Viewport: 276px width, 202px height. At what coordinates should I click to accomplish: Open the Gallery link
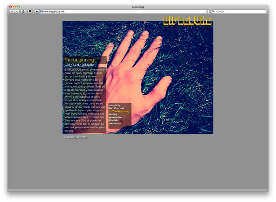[x=114, y=114]
